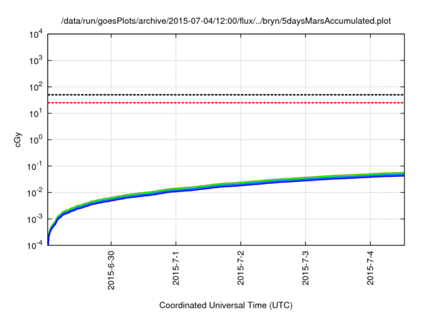Image resolution: width=446 pixels, height=312 pixels.
Task: Click the 2015-7-2 date tick label
Action: [x=240, y=268]
